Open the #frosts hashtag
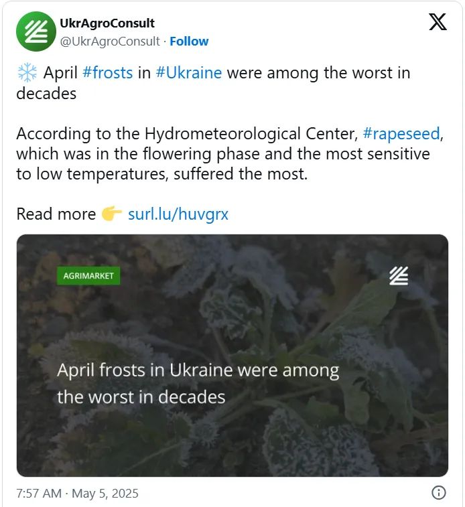The width and height of the screenshot is (465, 507). tap(107, 72)
